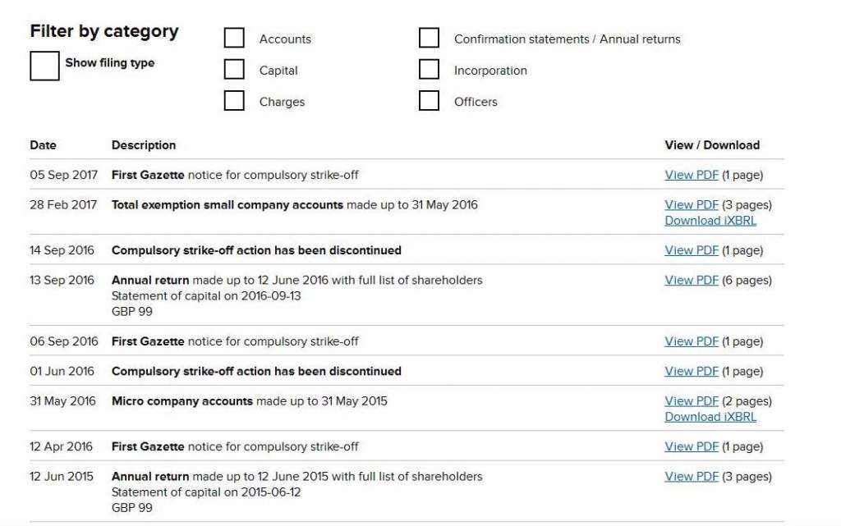This screenshot has width=841, height=526.
Task: Open PDF for 14 Sep 2016 strike-off discontinued
Action: (692, 250)
